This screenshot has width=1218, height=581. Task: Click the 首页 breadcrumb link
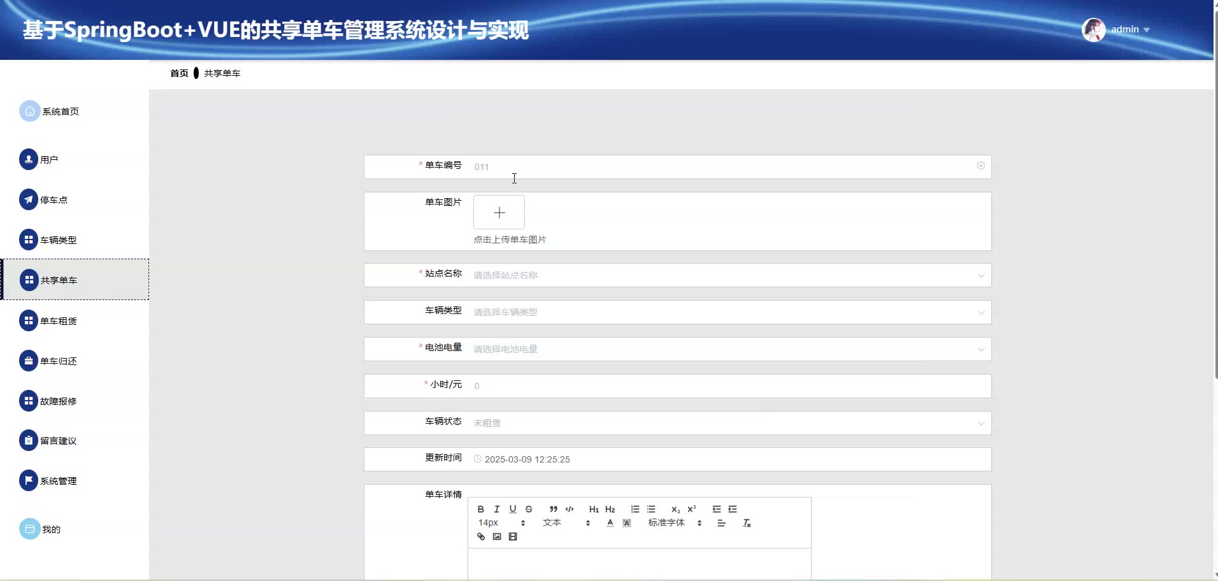pyautogui.click(x=180, y=73)
